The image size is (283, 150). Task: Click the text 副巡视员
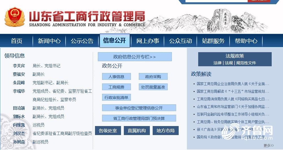tap(40, 142)
